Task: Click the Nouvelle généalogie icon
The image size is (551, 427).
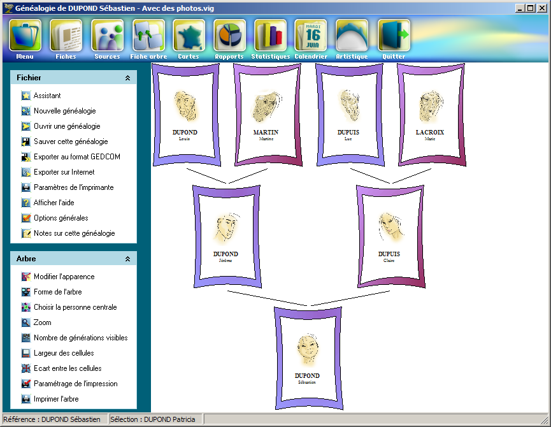Action: (25, 111)
